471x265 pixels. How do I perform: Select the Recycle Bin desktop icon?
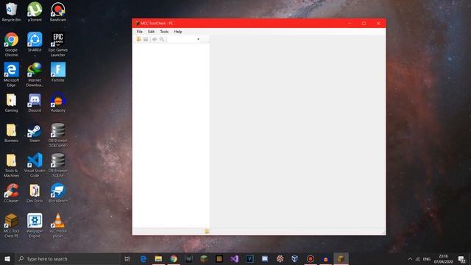coord(11,12)
